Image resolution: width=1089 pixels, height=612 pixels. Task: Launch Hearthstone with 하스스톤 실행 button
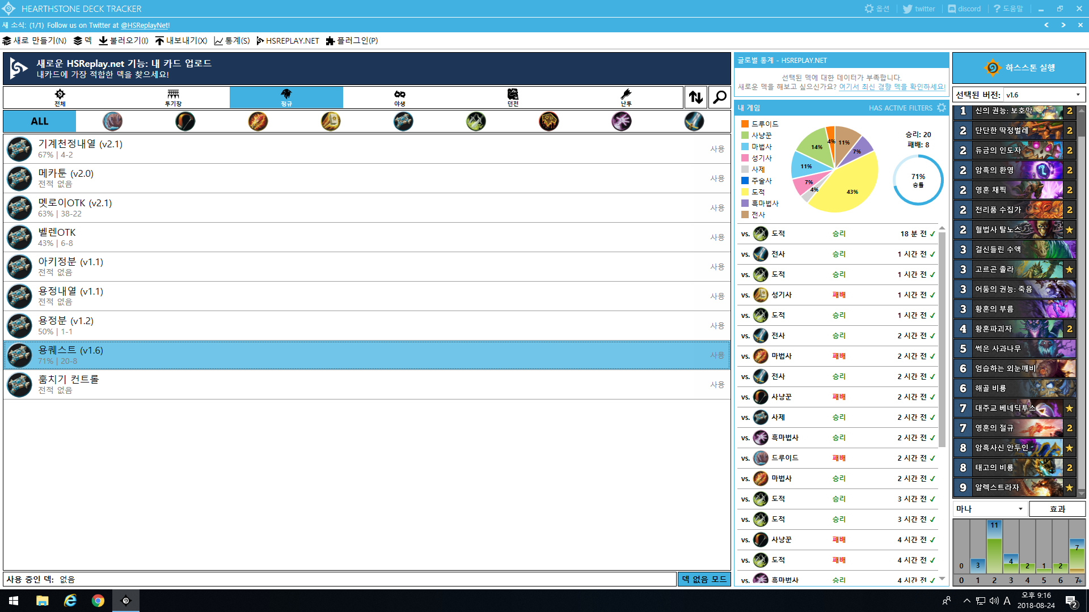coord(1019,68)
